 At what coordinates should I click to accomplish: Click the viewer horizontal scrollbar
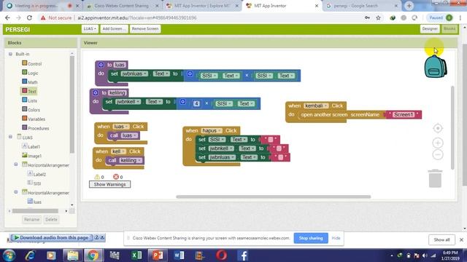coord(273,196)
